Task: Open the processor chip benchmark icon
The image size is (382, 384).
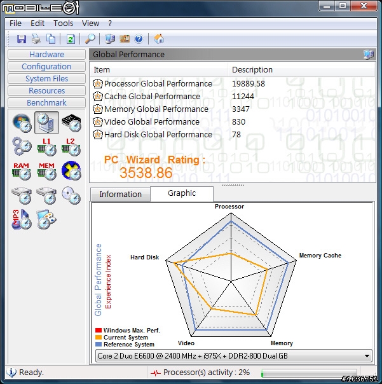Action: [x=71, y=123]
